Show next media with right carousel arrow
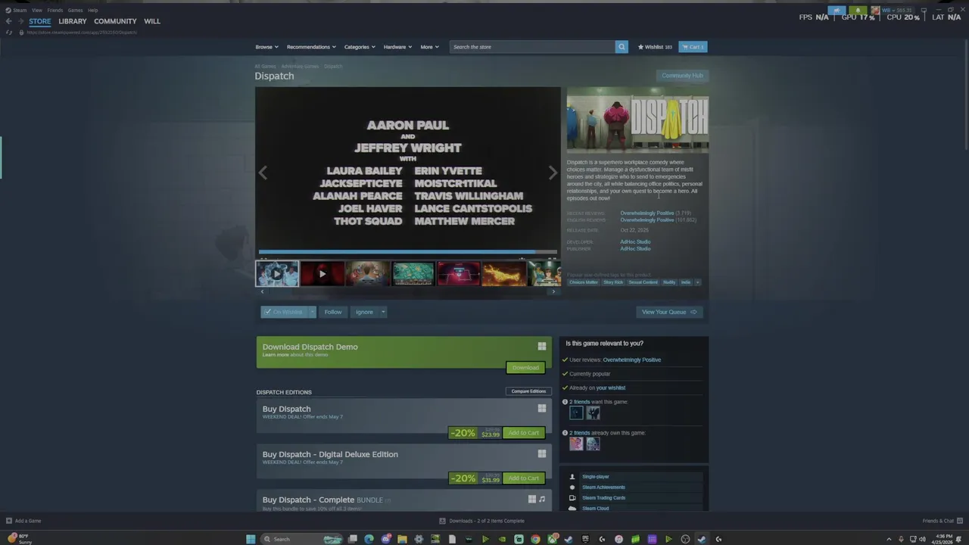This screenshot has height=545, width=969. (553, 173)
